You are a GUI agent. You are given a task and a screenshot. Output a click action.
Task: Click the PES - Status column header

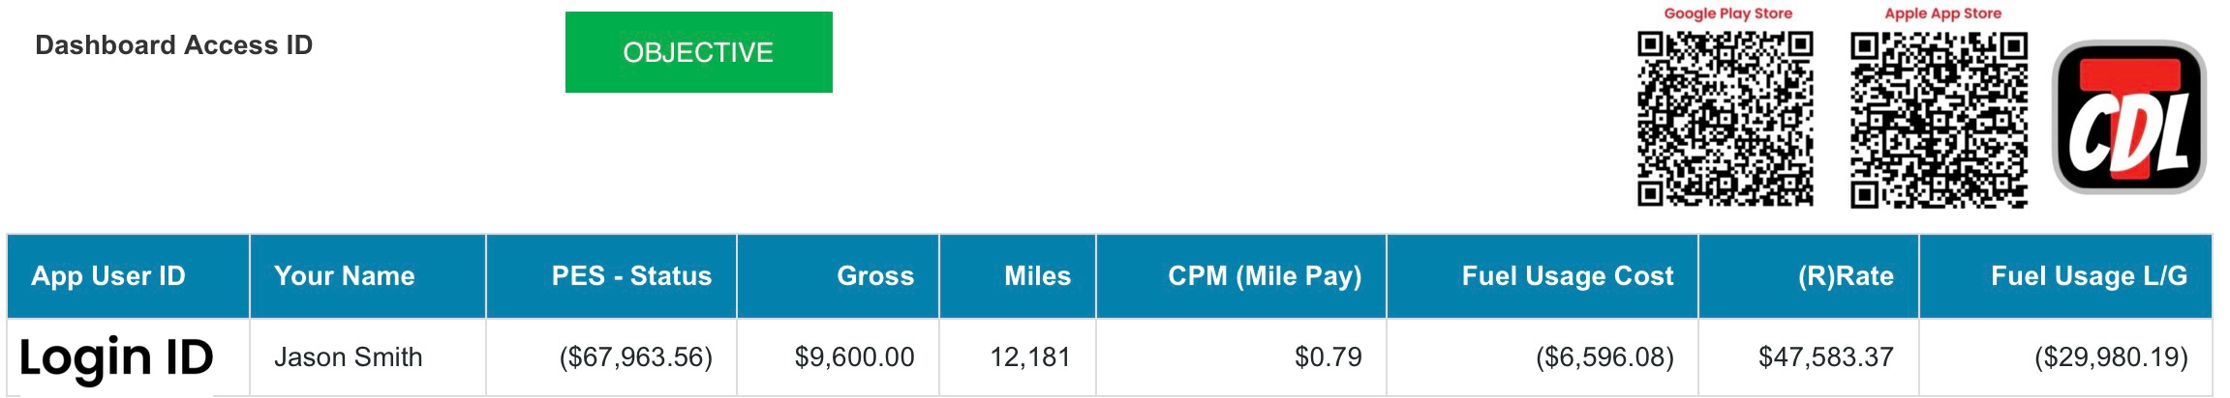pyautogui.click(x=631, y=276)
